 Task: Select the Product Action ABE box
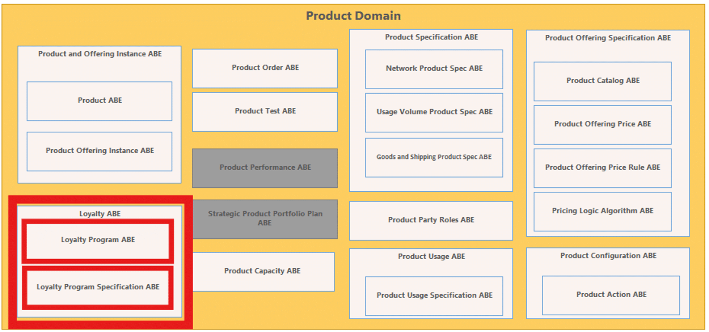point(611,295)
